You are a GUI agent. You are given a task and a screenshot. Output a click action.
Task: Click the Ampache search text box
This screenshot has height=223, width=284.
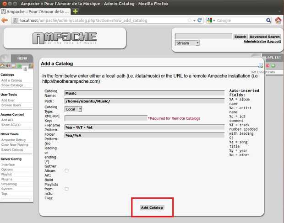pyautogui.click(x=203, y=37)
